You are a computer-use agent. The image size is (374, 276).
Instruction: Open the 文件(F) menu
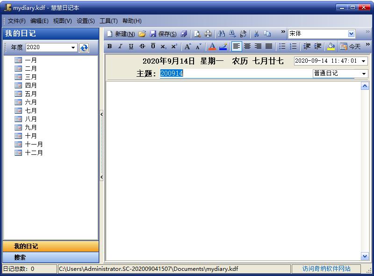point(17,21)
